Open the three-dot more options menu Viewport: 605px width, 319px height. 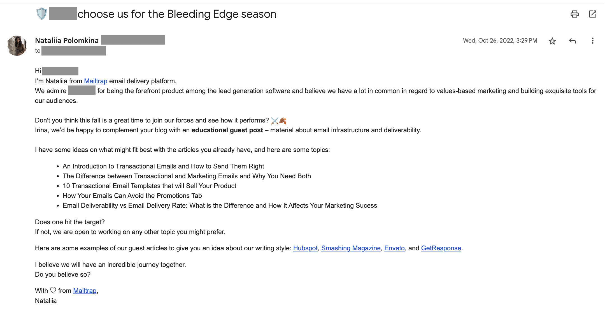593,41
